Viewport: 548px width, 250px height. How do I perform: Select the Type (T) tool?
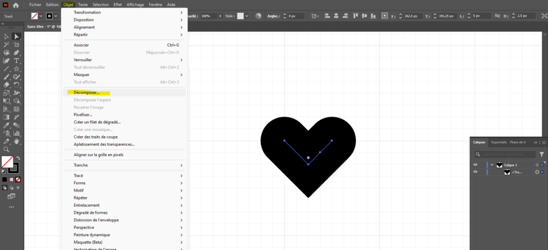[x=17, y=61]
